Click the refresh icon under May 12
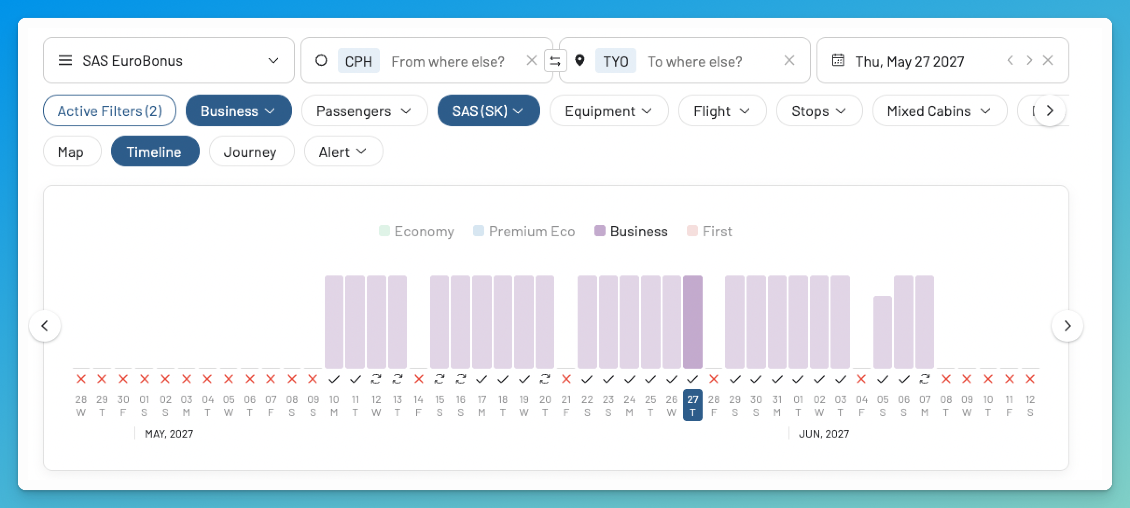 click(x=376, y=379)
